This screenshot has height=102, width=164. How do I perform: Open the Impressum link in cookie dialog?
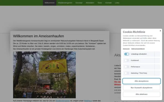coord(126,49)
